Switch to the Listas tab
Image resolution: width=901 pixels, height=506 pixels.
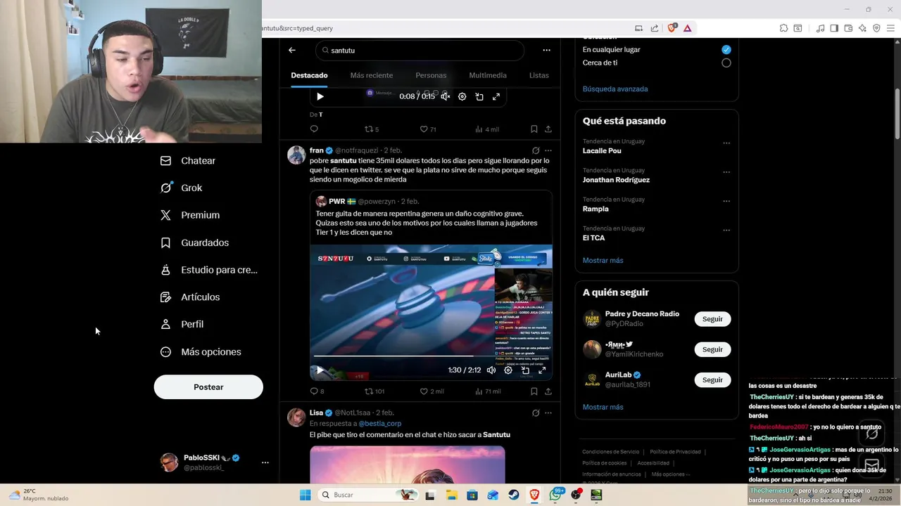[539, 75]
